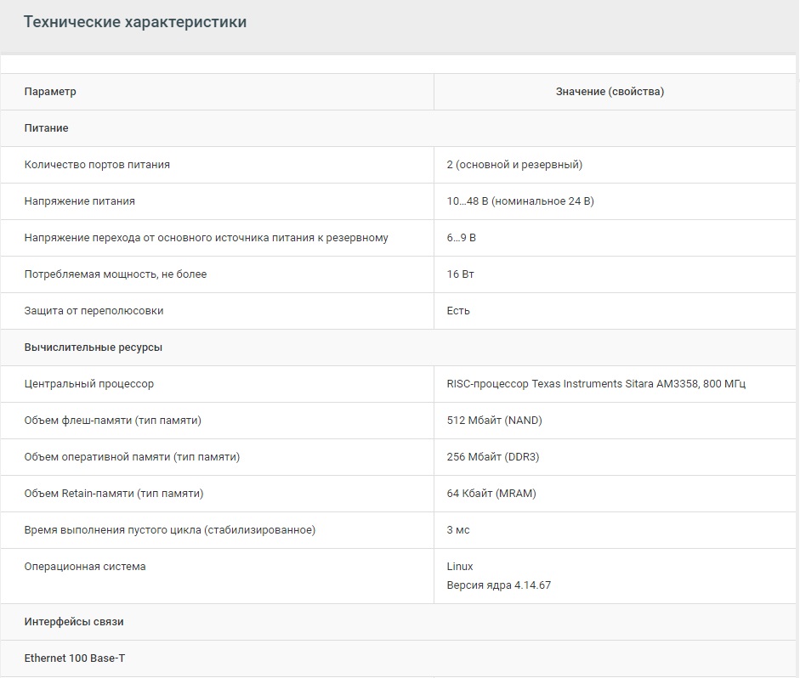800x678 pixels.
Task: Click the 'Центральный процессор' parameter cell
Action: 89,384
